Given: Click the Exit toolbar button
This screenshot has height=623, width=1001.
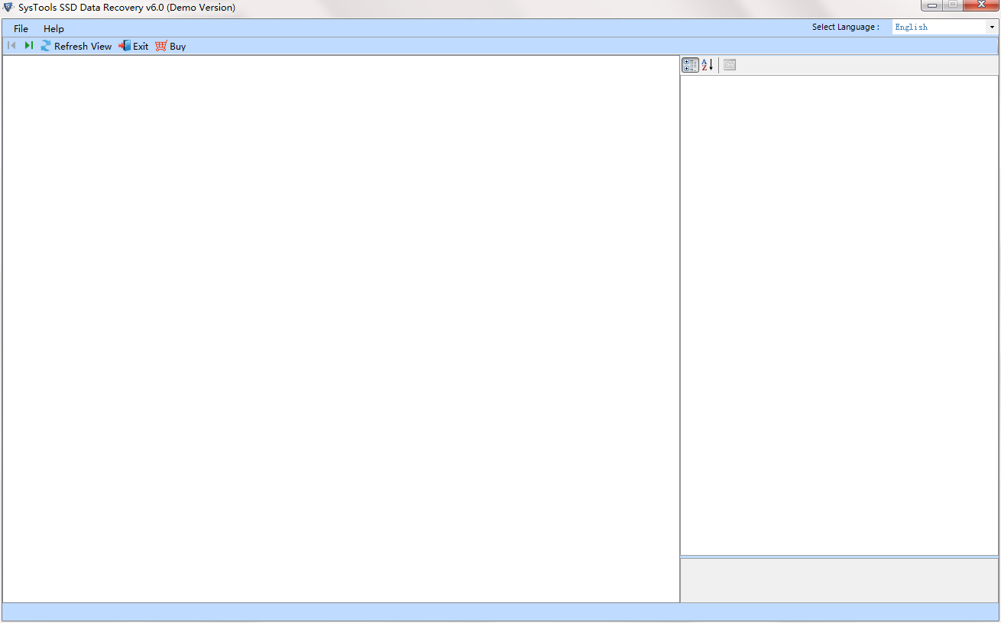Looking at the screenshot, I should (133, 46).
